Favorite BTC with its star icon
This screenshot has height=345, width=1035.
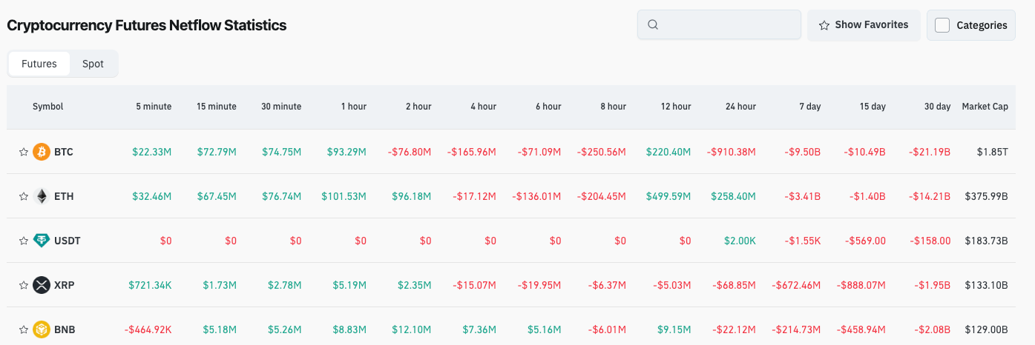point(24,152)
